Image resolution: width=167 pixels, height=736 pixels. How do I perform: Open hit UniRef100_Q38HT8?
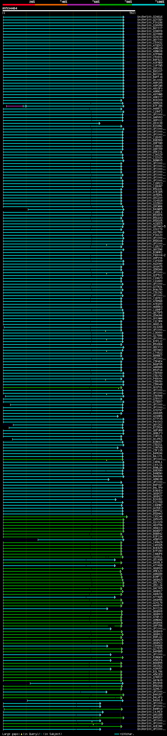(150, 31)
